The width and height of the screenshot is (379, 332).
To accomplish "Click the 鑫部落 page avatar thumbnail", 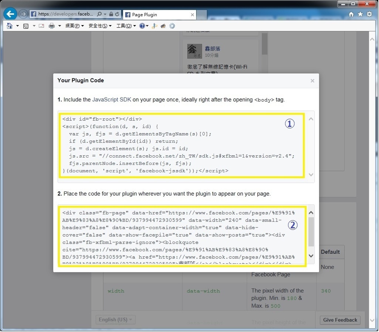I will point(195,51).
